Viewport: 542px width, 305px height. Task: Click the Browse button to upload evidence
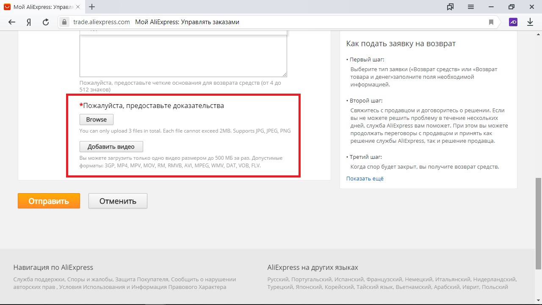click(x=97, y=119)
